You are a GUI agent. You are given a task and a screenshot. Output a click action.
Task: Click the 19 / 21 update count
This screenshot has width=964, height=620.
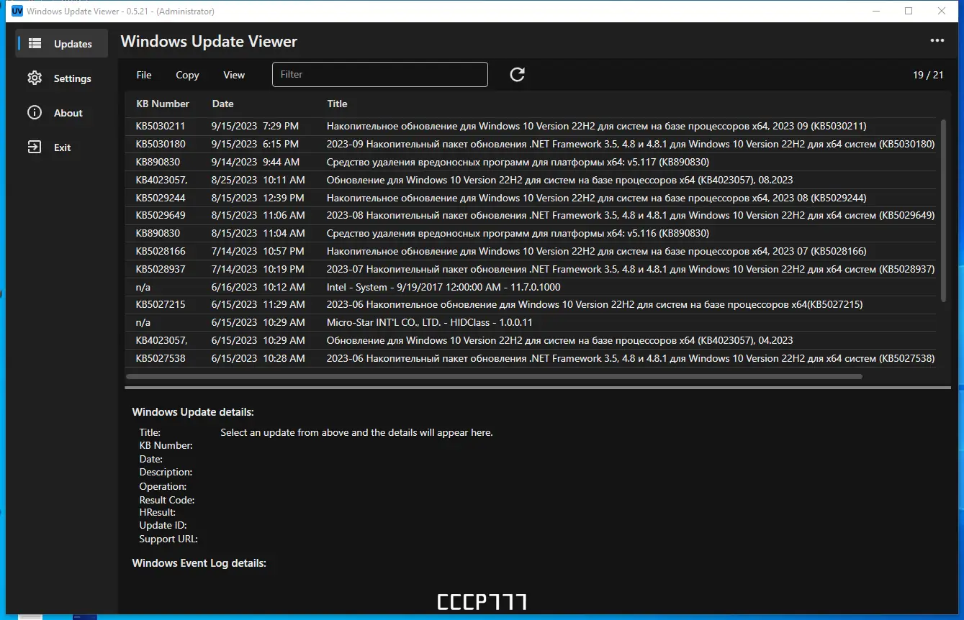click(x=928, y=75)
